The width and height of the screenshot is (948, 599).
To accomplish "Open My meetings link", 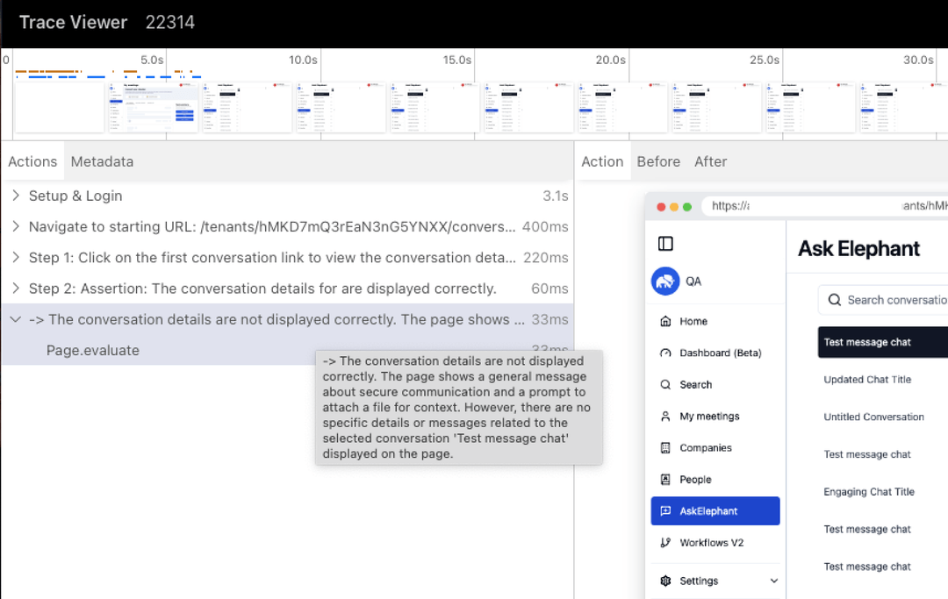I will click(709, 416).
